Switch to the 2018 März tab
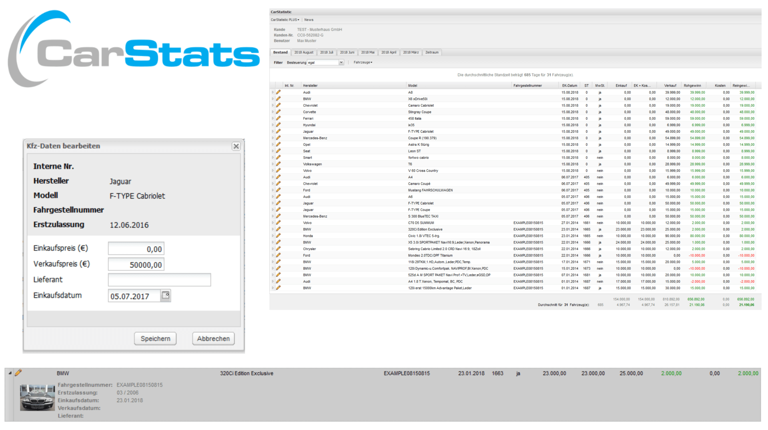768x430 pixels. pyautogui.click(x=411, y=52)
